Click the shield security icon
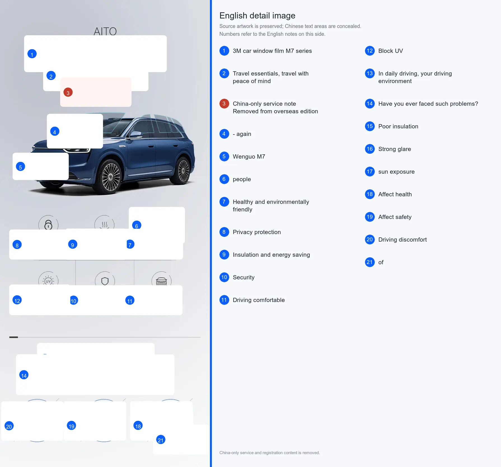This screenshot has height=467, width=501. 105,279
